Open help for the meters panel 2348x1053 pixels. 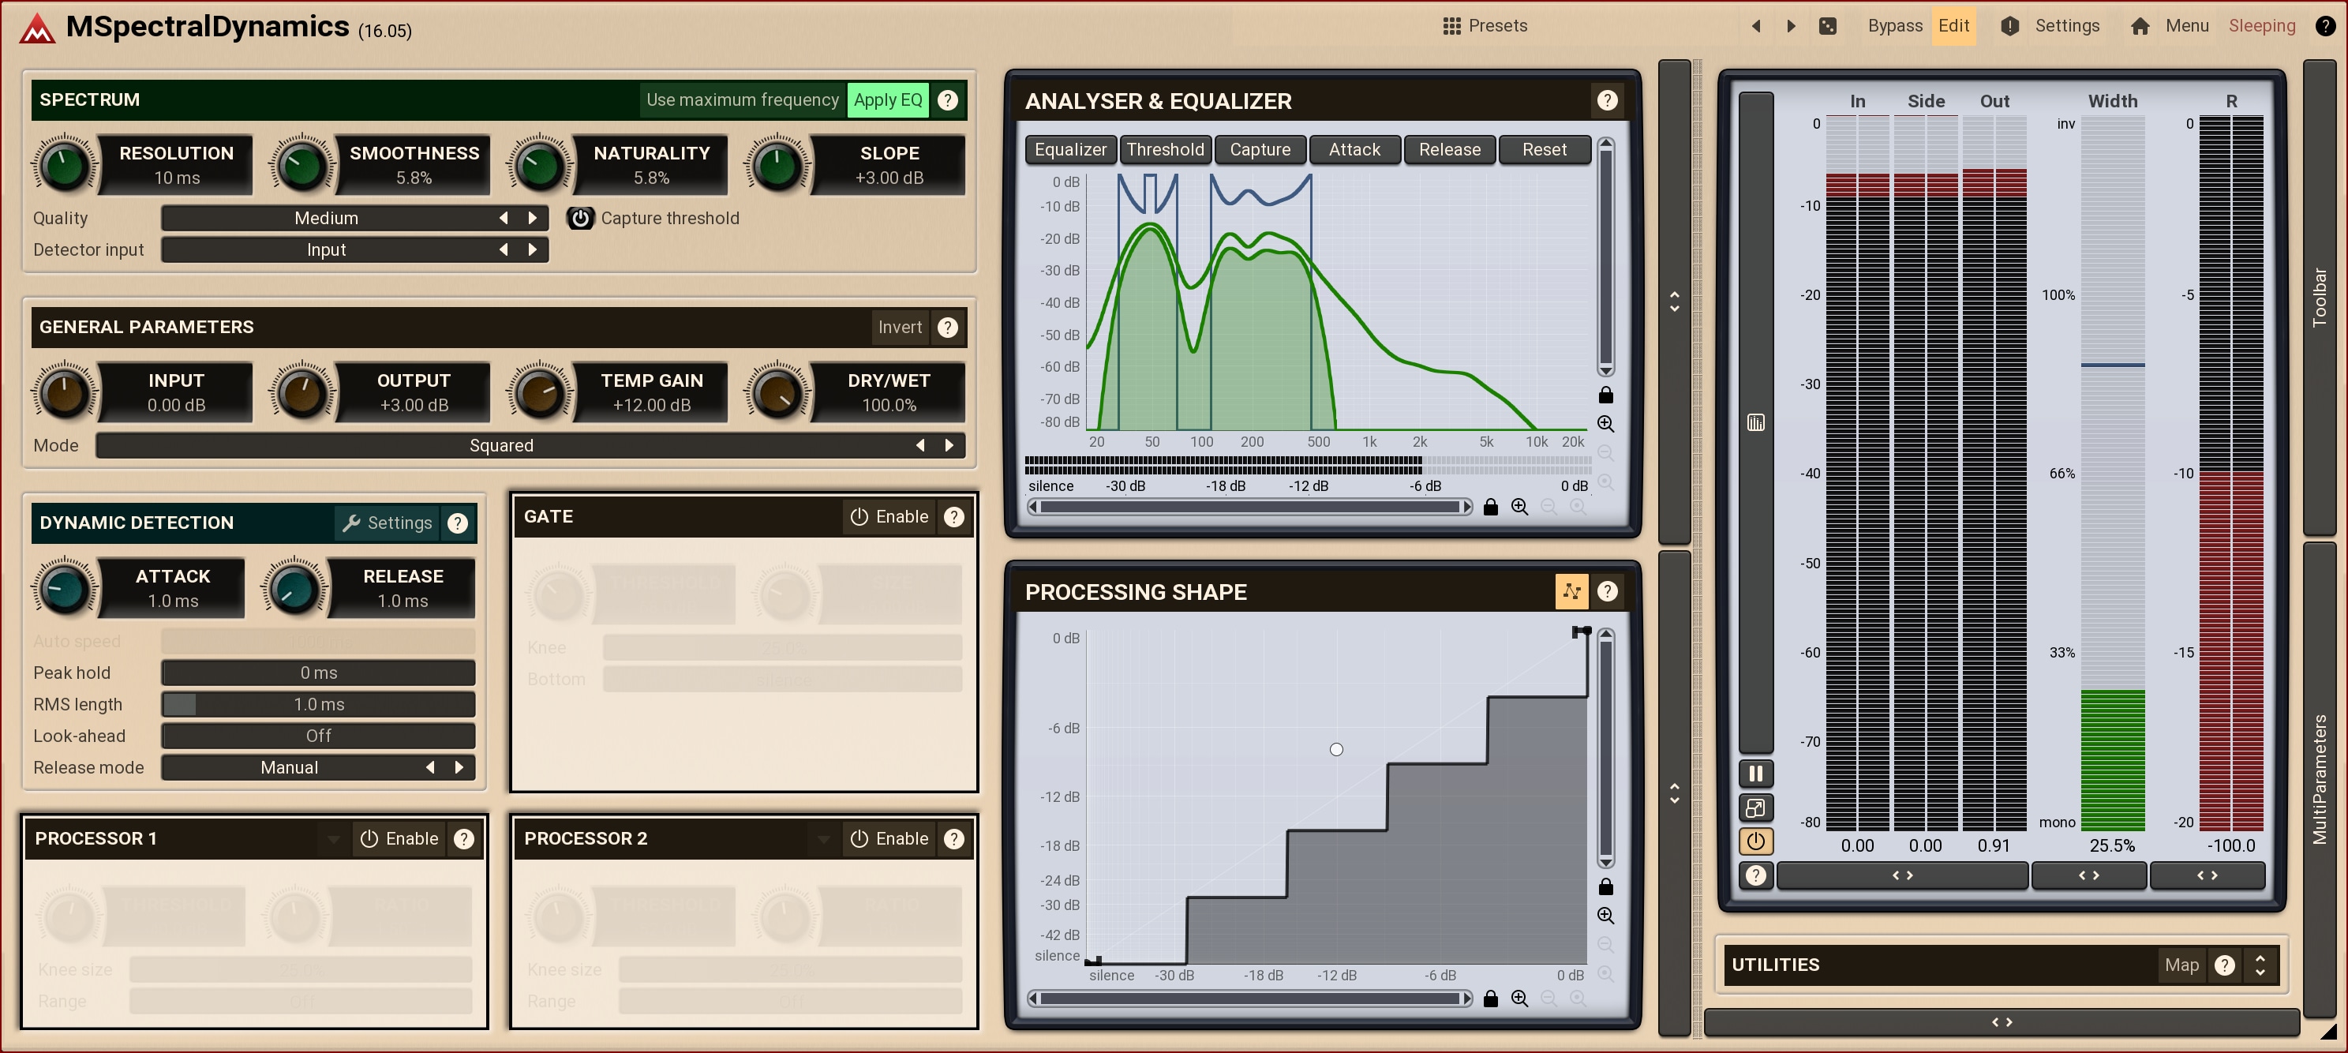click(x=1755, y=876)
